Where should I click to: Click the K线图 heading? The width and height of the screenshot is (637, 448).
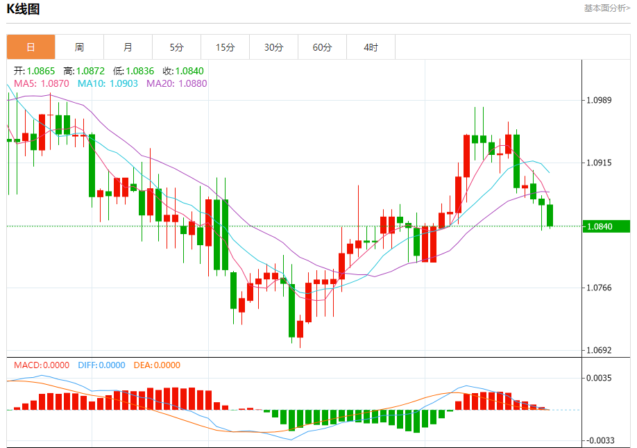click(x=23, y=8)
